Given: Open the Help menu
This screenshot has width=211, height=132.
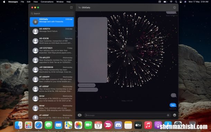Looking at the screenshot, I should click(x=68, y=2).
